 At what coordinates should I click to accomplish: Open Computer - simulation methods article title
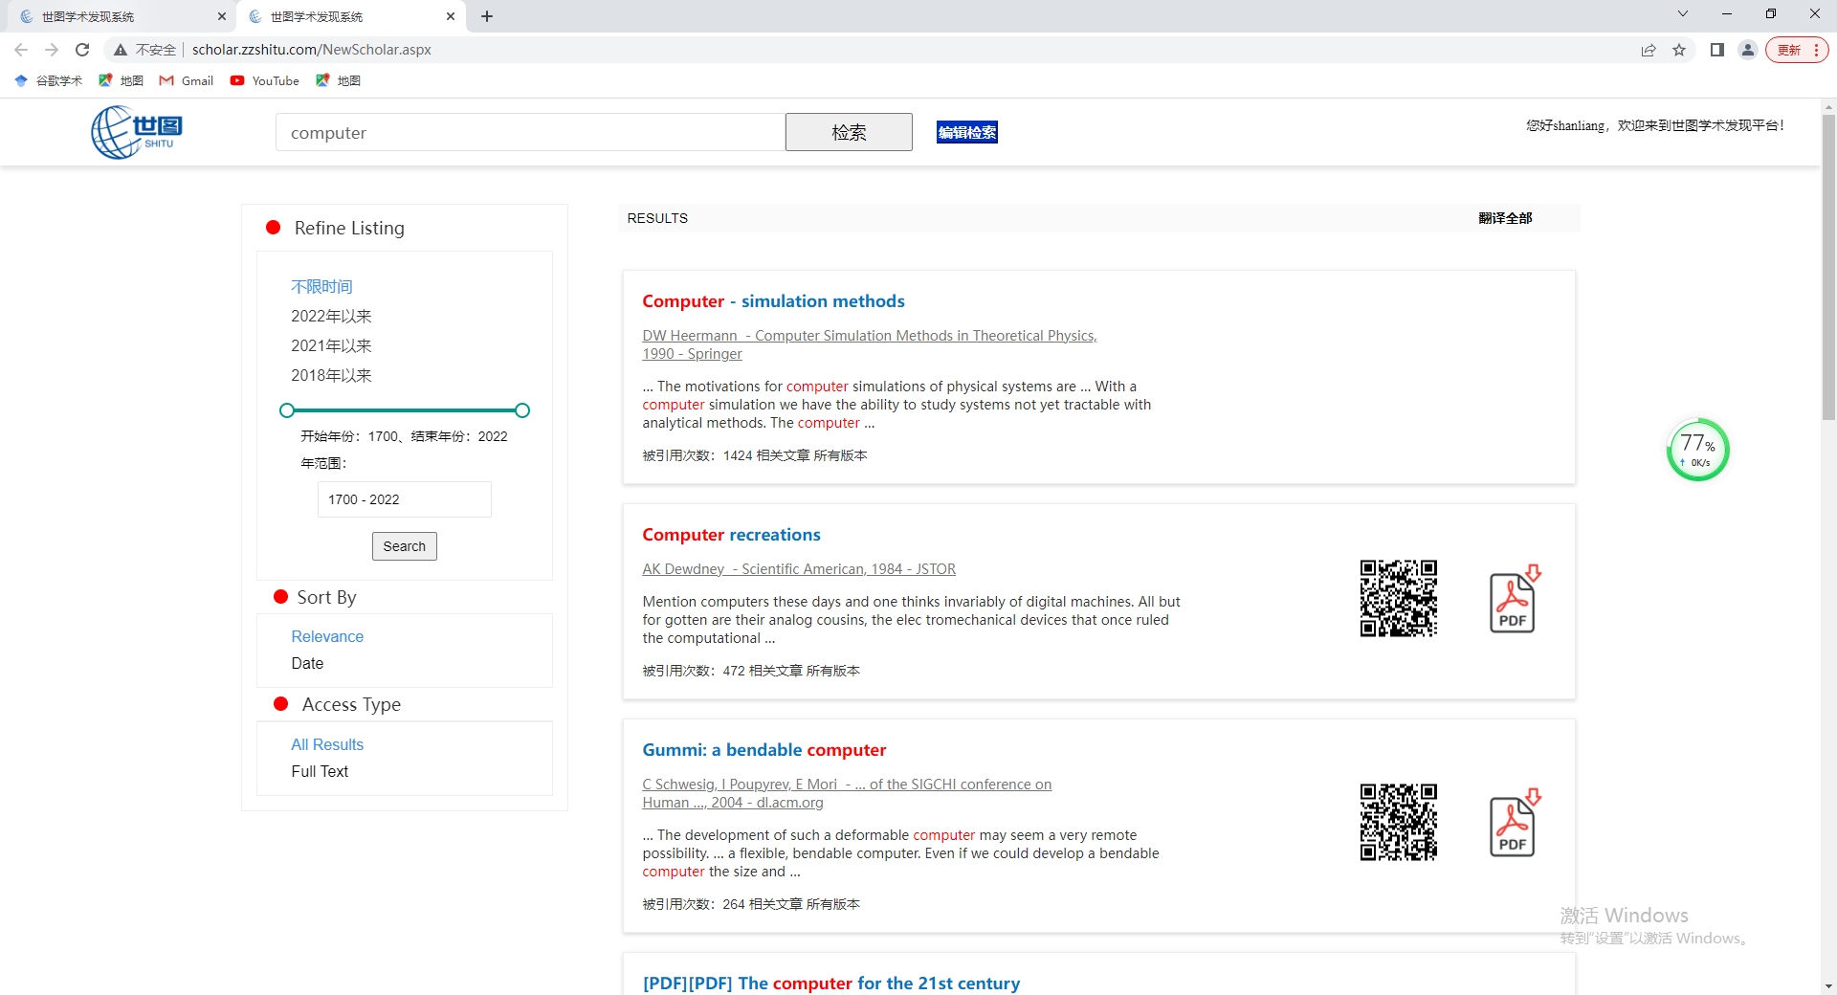click(773, 301)
